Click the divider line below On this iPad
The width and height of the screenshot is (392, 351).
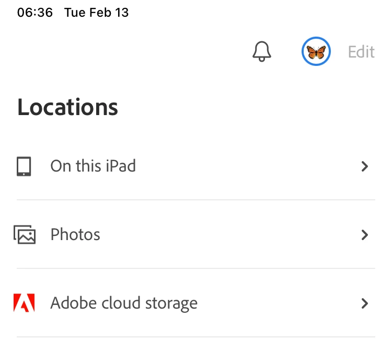(x=196, y=200)
